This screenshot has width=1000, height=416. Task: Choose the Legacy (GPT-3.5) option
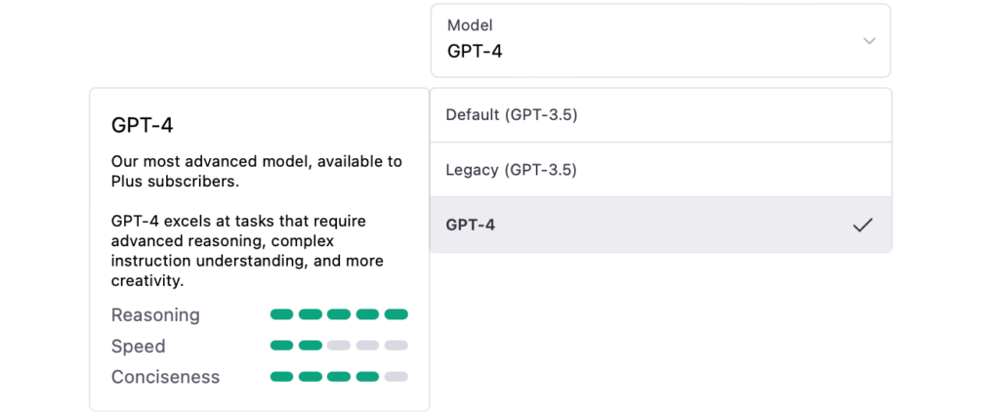[x=660, y=170]
